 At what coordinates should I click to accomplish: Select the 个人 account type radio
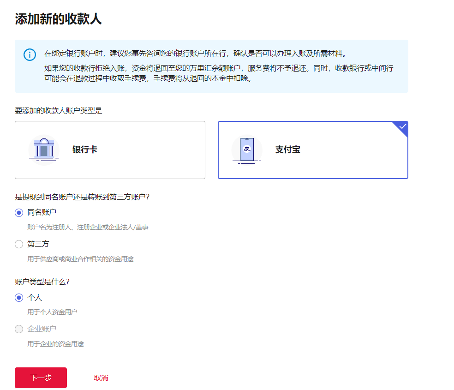pyautogui.click(x=18, y=298)
